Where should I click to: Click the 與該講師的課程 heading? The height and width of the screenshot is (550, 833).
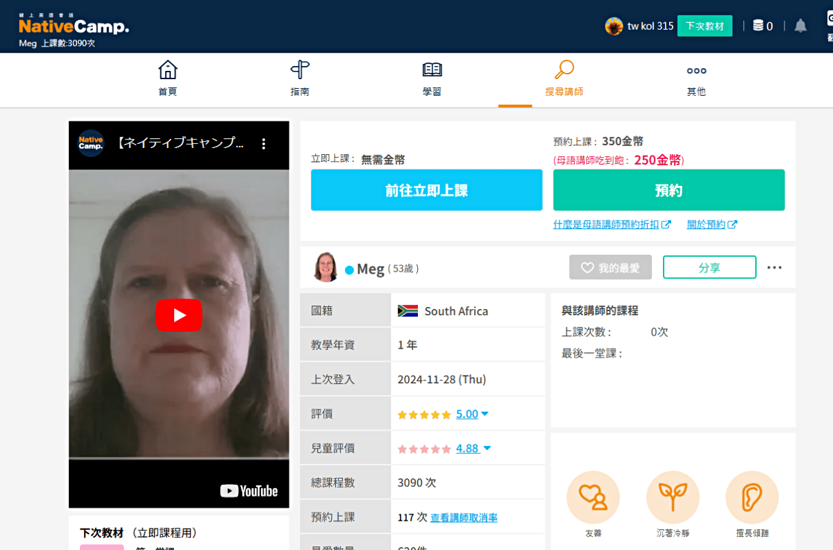click(x=600, y=310)
